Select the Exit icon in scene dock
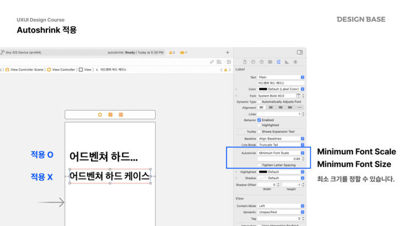 tap(121, 115)
